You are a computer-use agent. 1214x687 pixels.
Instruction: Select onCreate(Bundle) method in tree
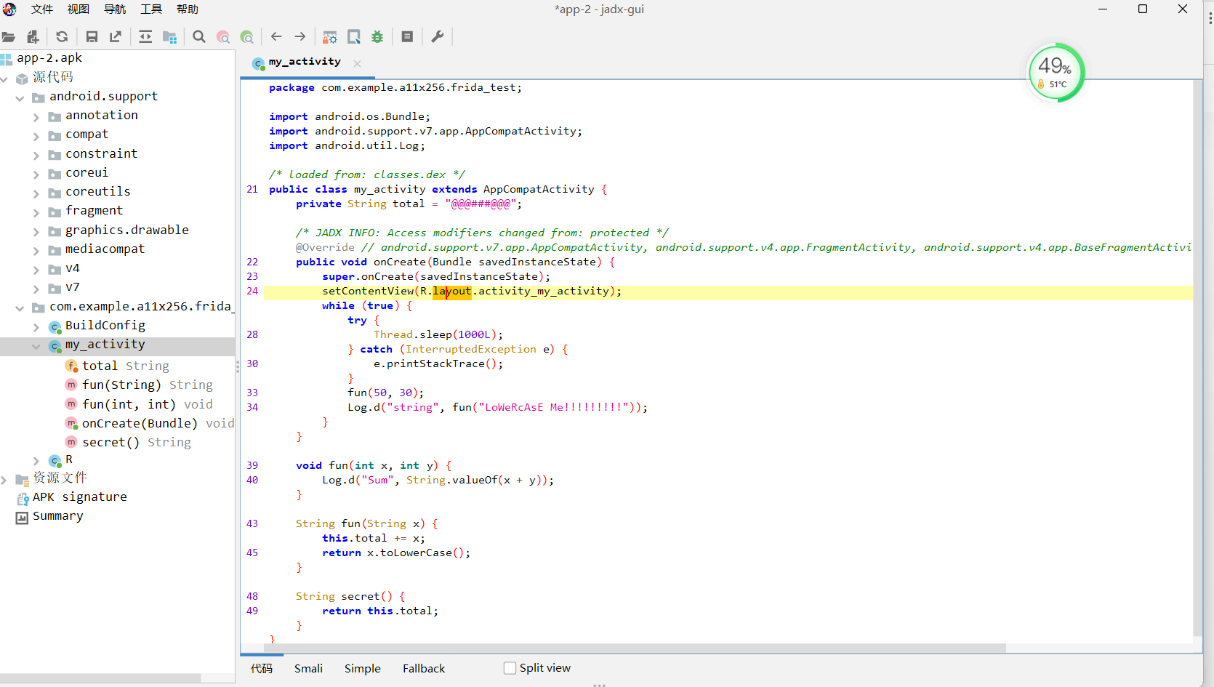tap(158, 423)
